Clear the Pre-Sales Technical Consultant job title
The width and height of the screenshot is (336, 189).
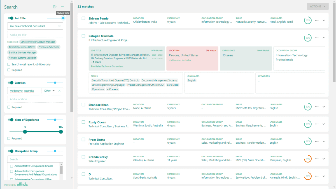coord(59,26)
